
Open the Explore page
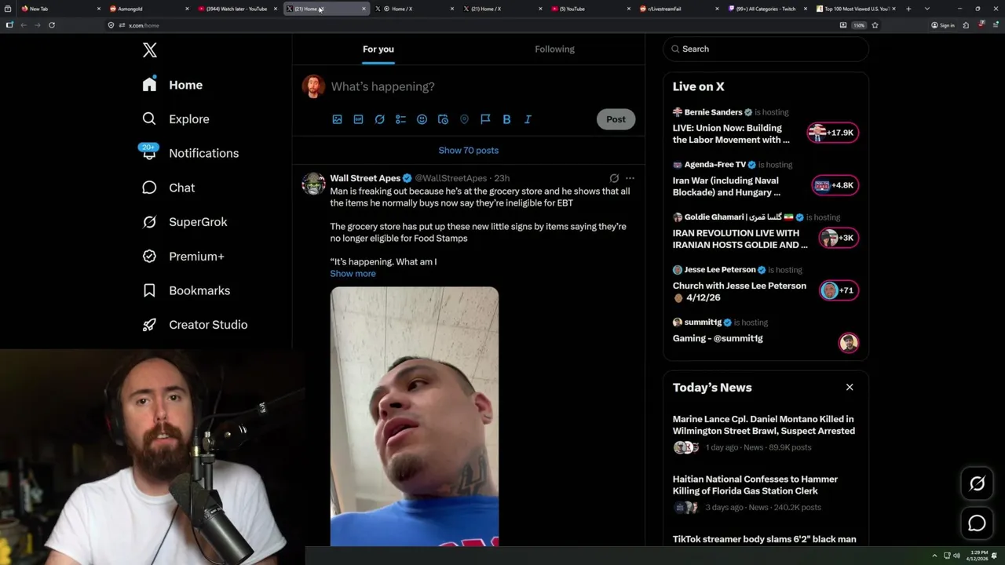175,119
